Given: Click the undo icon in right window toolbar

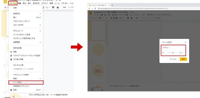Looking at the screenshot, I should tap(95, 18).
